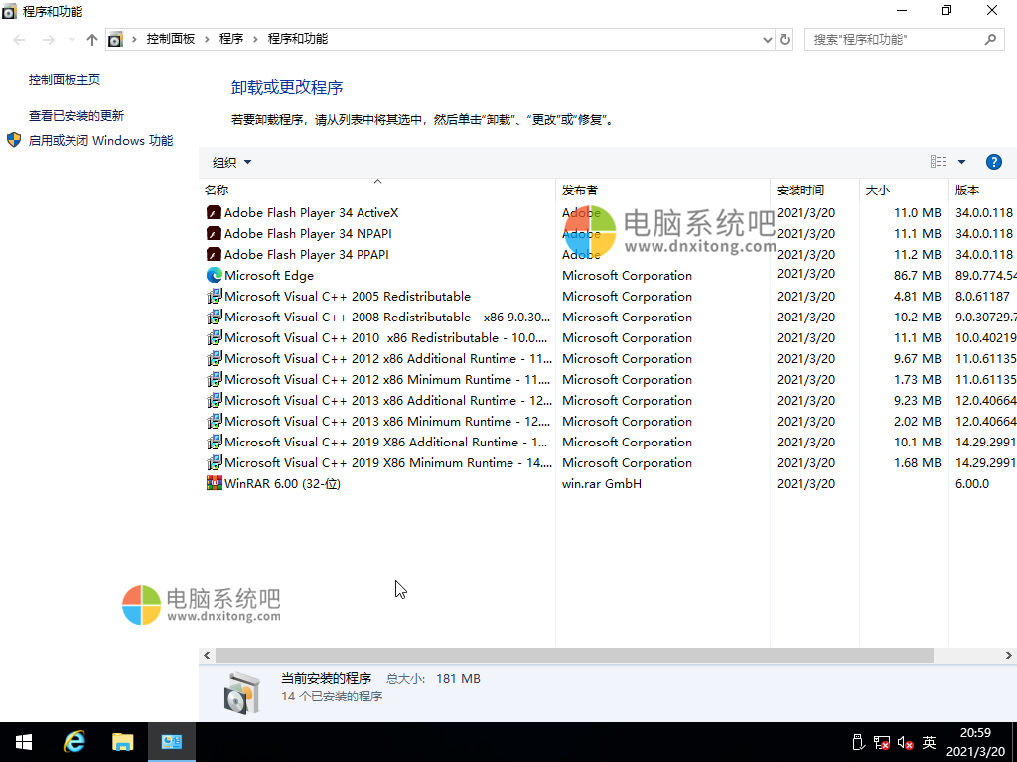Click the 控制面板 breadcrumb item
Screen dimensions: 1017x762
pos(171,39)
